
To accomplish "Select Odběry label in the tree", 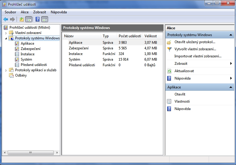I will 21,75.
